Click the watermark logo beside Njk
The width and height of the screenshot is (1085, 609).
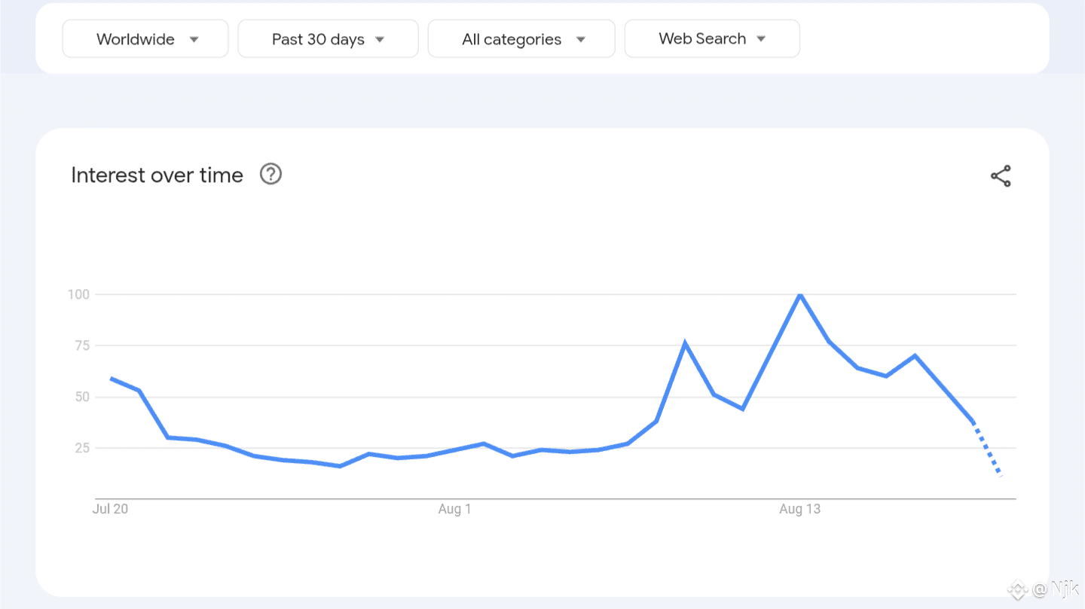pos(1019,589)
